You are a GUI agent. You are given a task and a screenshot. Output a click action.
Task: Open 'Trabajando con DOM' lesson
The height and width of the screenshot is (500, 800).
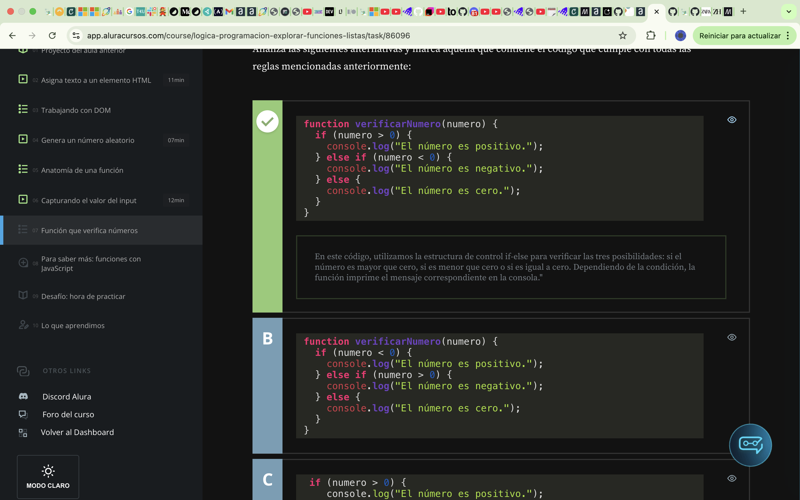(76, 110)
